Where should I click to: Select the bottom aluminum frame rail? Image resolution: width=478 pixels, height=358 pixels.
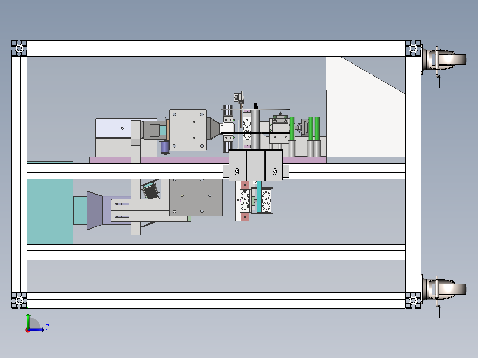[216, 300]
